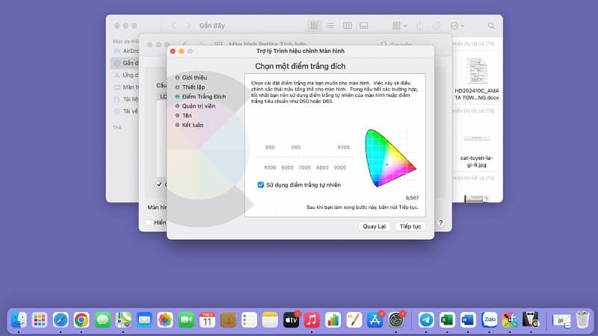Open Google Chrome from the Dock
Screen dimensions: 598x336
tap(81, 320)
